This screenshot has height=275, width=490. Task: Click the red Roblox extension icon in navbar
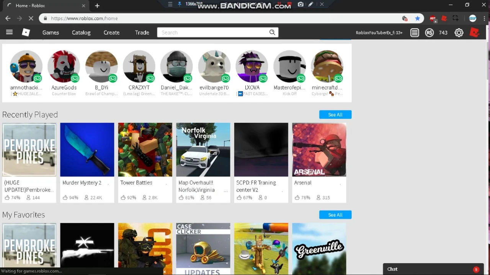(475, 32)
